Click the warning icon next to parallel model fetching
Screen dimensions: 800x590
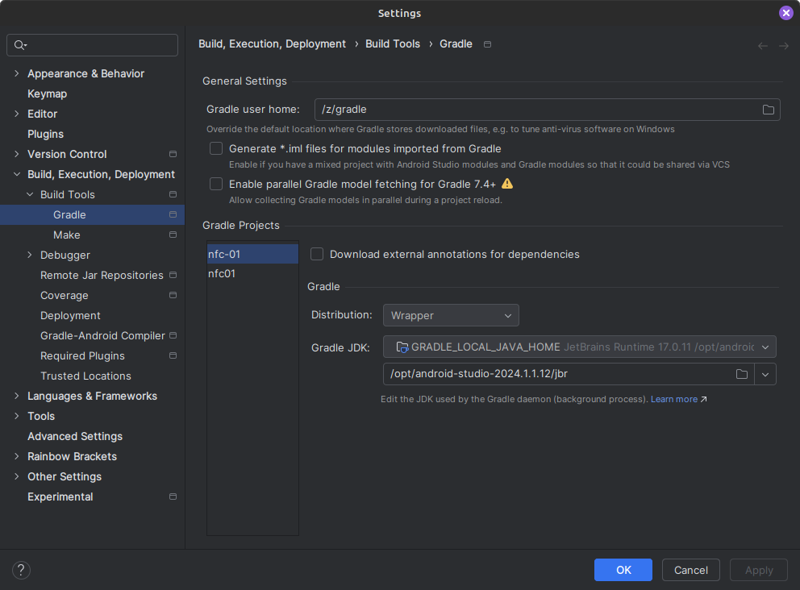pos(507,184)
